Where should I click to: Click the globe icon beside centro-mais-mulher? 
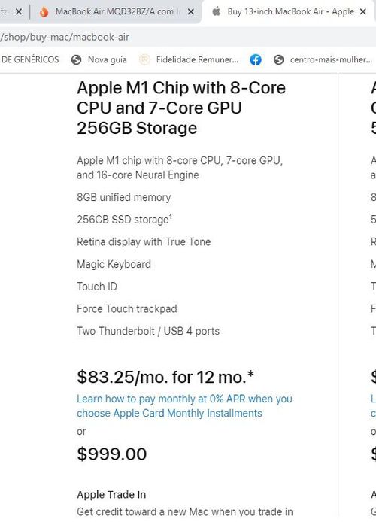[278, 60]
